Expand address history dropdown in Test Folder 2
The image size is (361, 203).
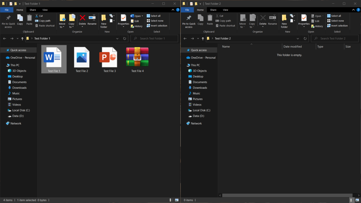[298, 38]
